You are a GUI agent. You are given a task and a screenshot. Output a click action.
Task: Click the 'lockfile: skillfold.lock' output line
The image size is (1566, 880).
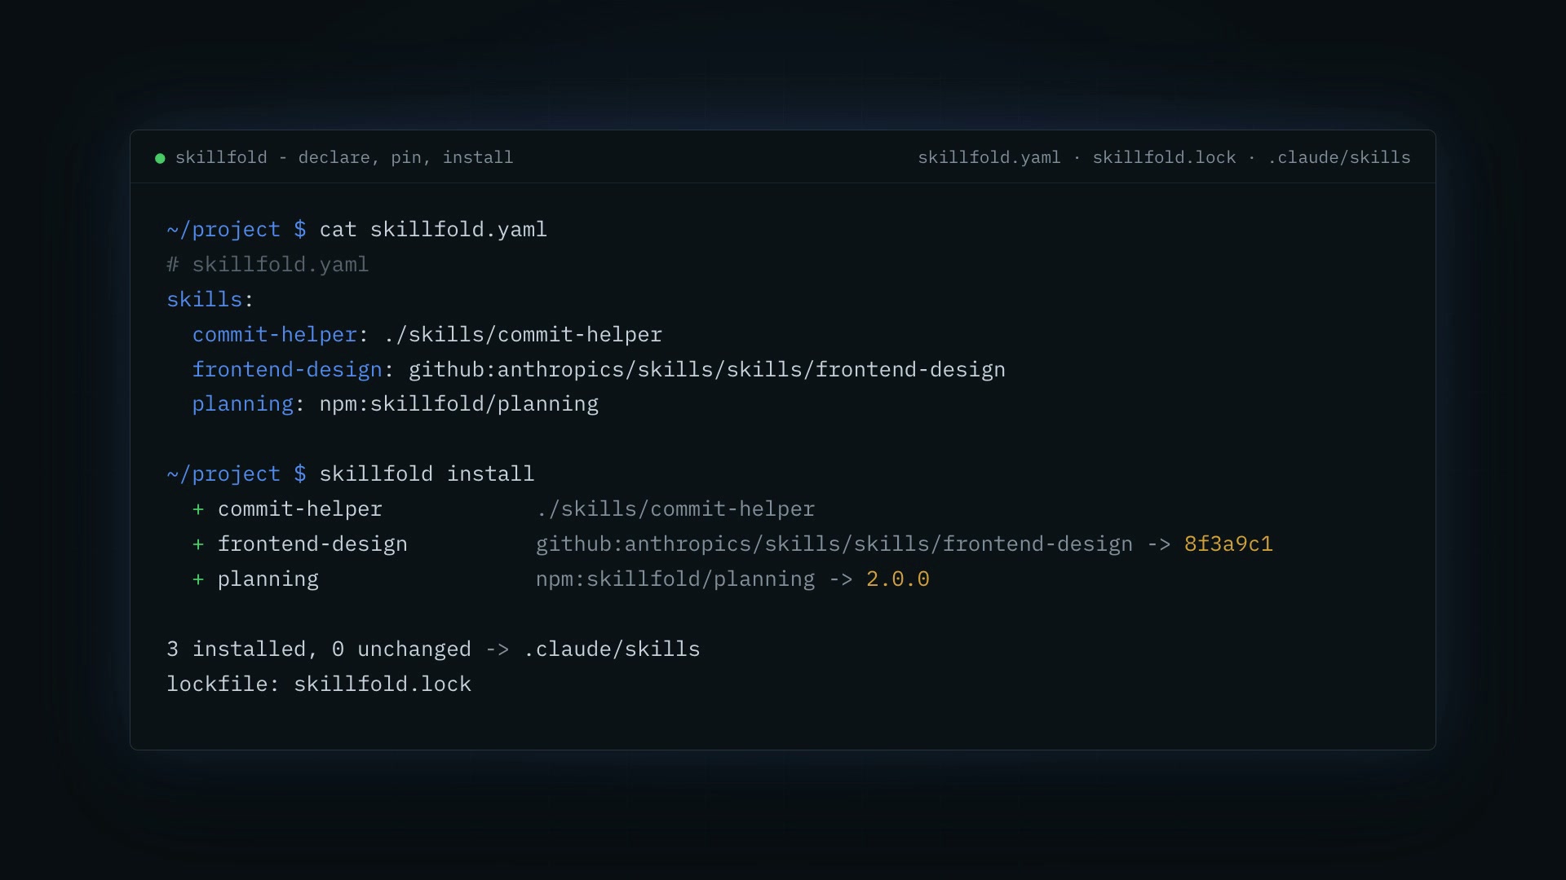tap(319, 684)
